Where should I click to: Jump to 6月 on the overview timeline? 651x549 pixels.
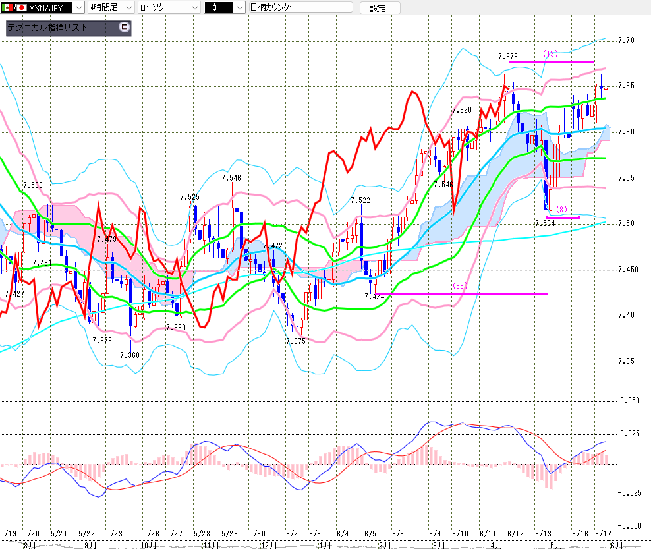click(617, 545)
